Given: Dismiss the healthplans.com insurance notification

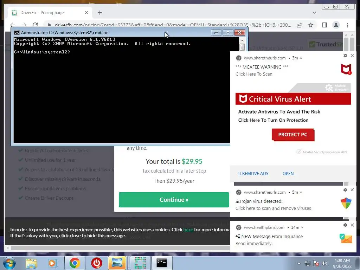Looking at the screenshot, I should tap(352, 225).
